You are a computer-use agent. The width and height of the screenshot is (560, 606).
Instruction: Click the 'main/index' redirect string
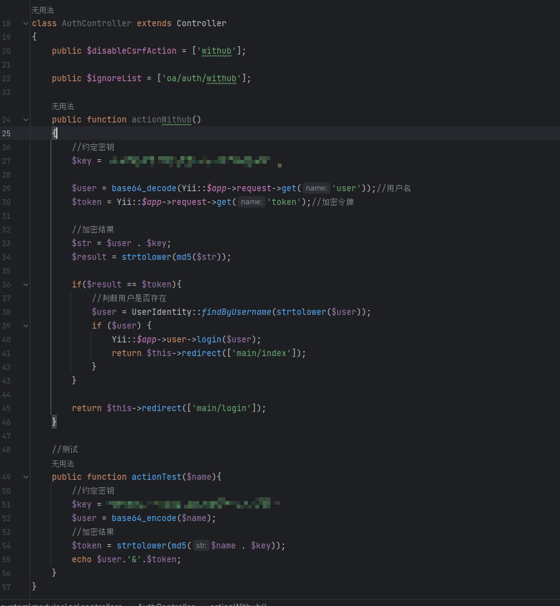pyautogui.click(x=262, y=353)
